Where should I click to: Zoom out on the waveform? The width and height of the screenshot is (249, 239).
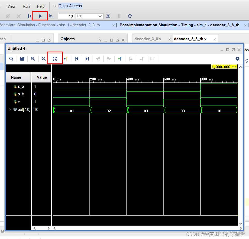44,59
